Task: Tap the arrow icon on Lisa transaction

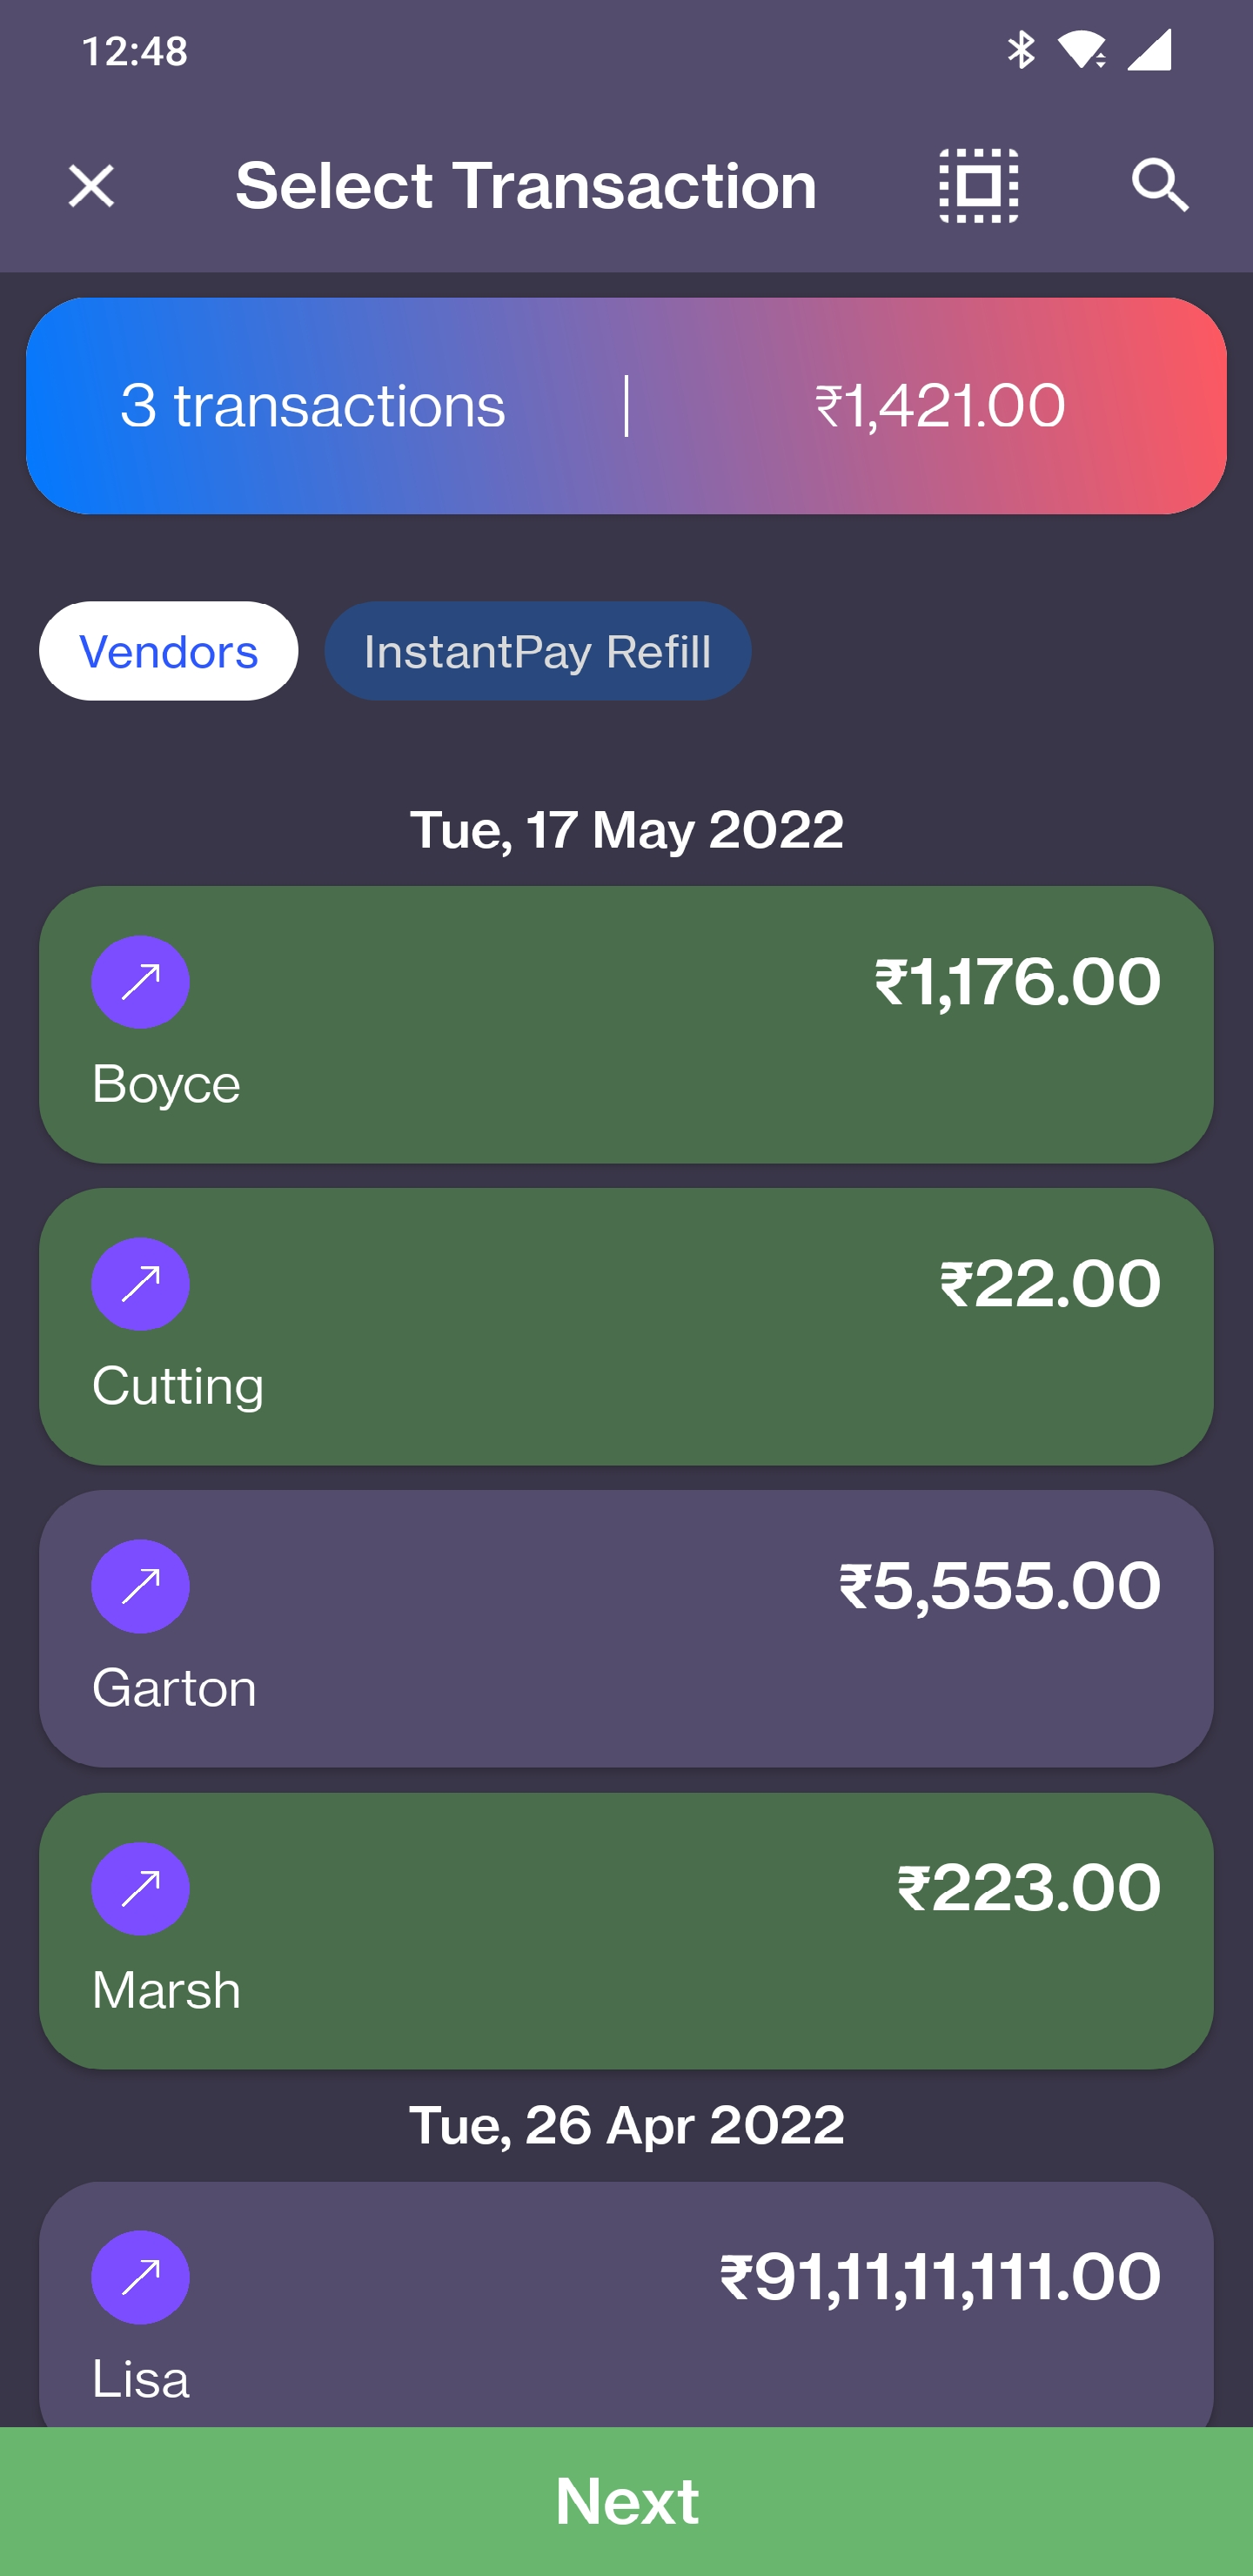Action: tap(140, 2277)
